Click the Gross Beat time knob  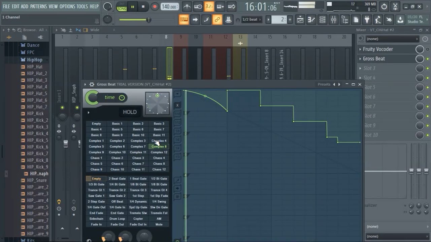[92, 98]
